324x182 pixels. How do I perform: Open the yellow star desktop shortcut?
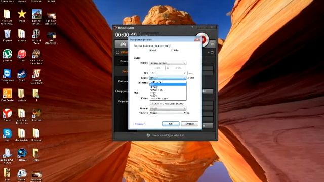click(22, 16)
